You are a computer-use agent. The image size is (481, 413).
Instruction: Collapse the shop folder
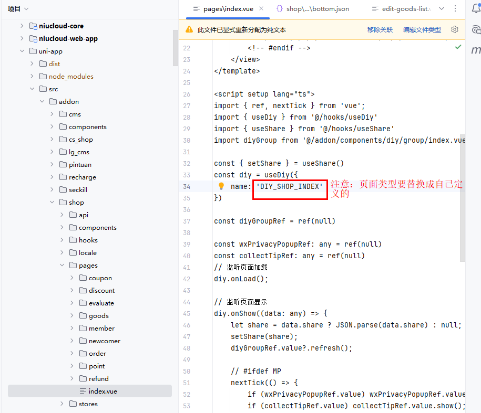point(52,202)
